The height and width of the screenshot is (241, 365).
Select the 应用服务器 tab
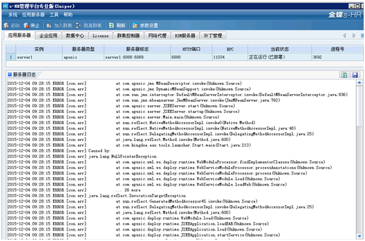tap(20, 35)
